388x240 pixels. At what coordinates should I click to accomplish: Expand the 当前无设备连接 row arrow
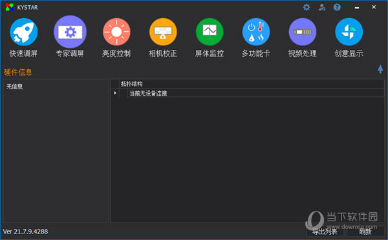[x=115, y=93]
